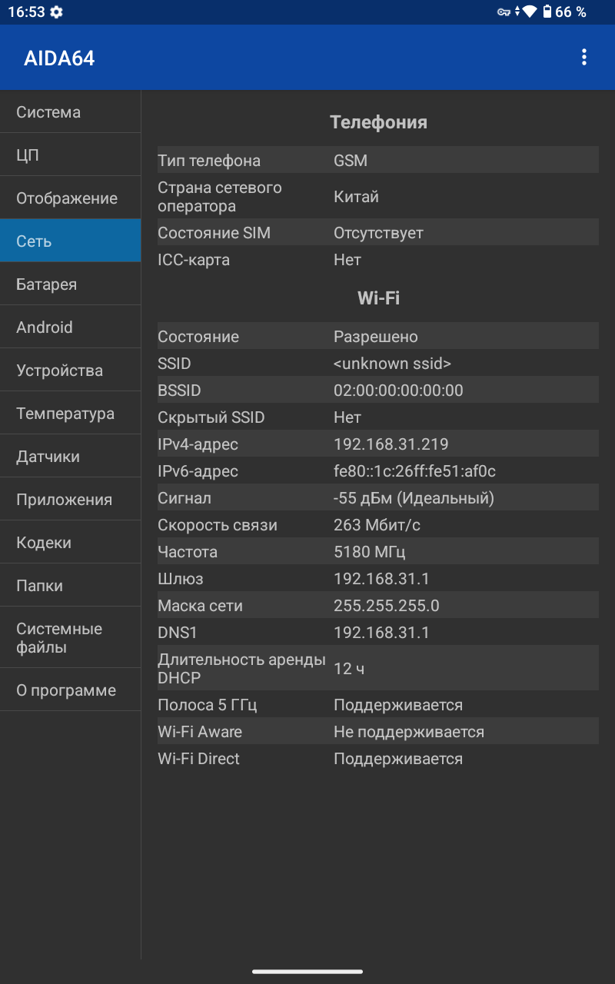
Task: View the Приложения section
Action: click(x=70, y=500)
